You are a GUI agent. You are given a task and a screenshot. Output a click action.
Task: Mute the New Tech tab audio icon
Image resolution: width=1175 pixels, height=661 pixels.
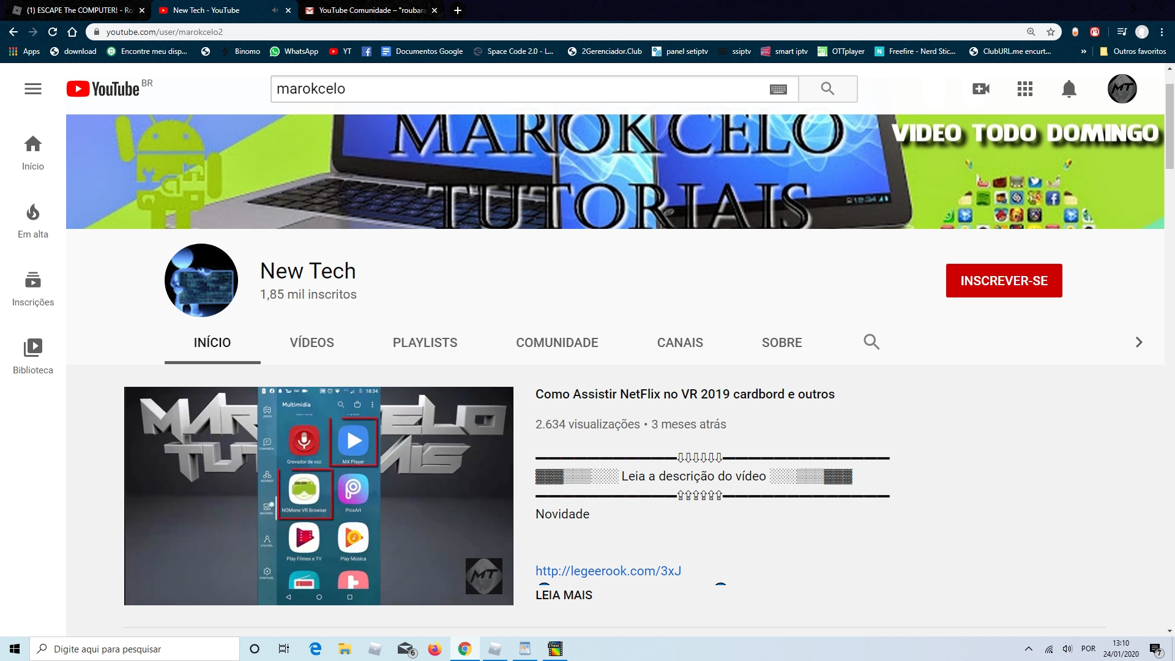coord(275,10)
